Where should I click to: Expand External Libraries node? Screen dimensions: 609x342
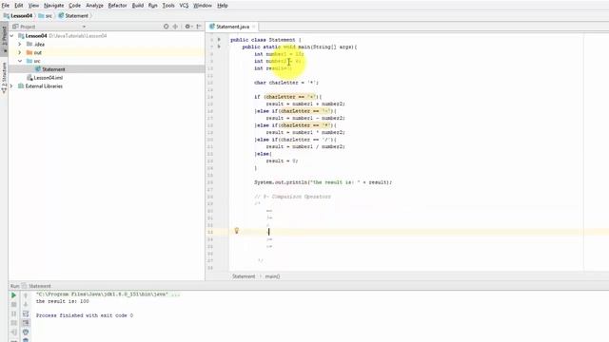coord(11,86)
